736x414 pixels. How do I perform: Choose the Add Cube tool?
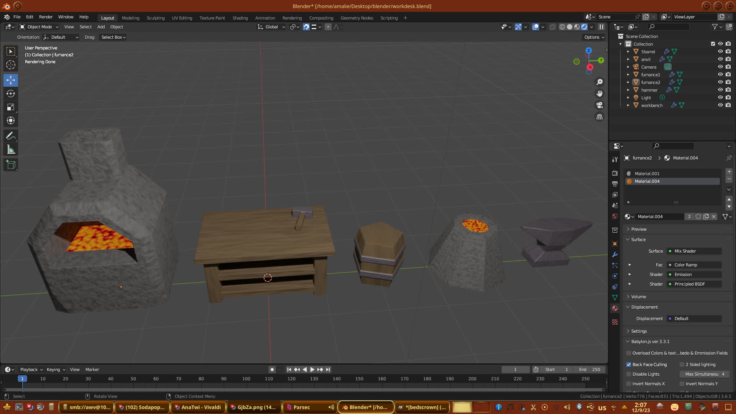(11, 165)
